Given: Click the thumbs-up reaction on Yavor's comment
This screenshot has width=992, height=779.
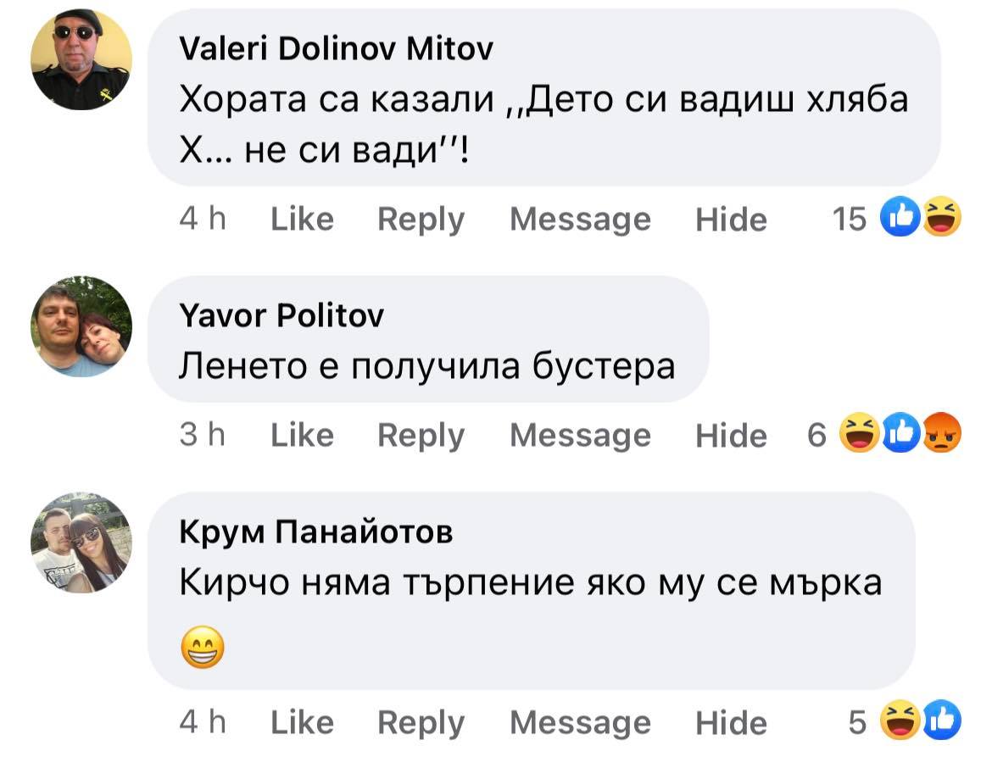Looking at the screenshot, I should [900, 435].
